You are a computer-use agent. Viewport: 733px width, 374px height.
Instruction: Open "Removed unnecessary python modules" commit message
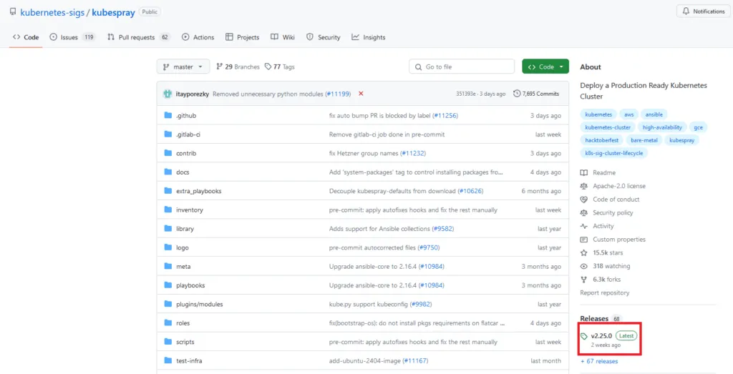tap(268, 94)
